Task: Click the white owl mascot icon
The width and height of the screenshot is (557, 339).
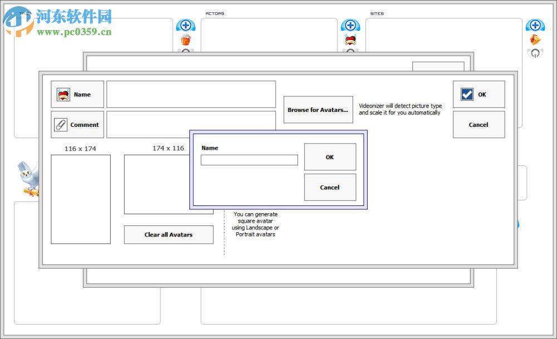Action: (28, 179)
